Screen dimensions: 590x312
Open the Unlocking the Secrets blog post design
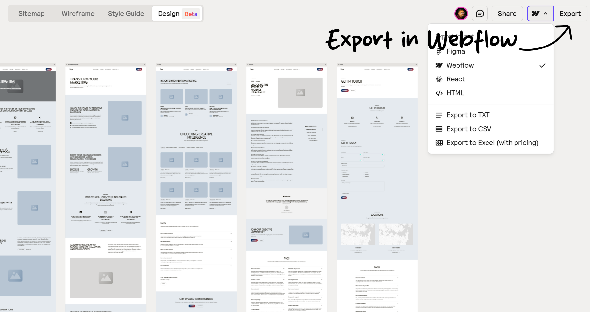[x=286, y=187]
